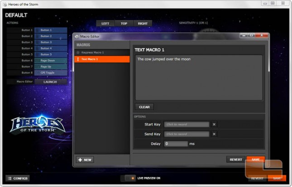The width and height of the screenshot is (292, 187).
Task: Click NEW to create a macro
Action: [85, 160]
